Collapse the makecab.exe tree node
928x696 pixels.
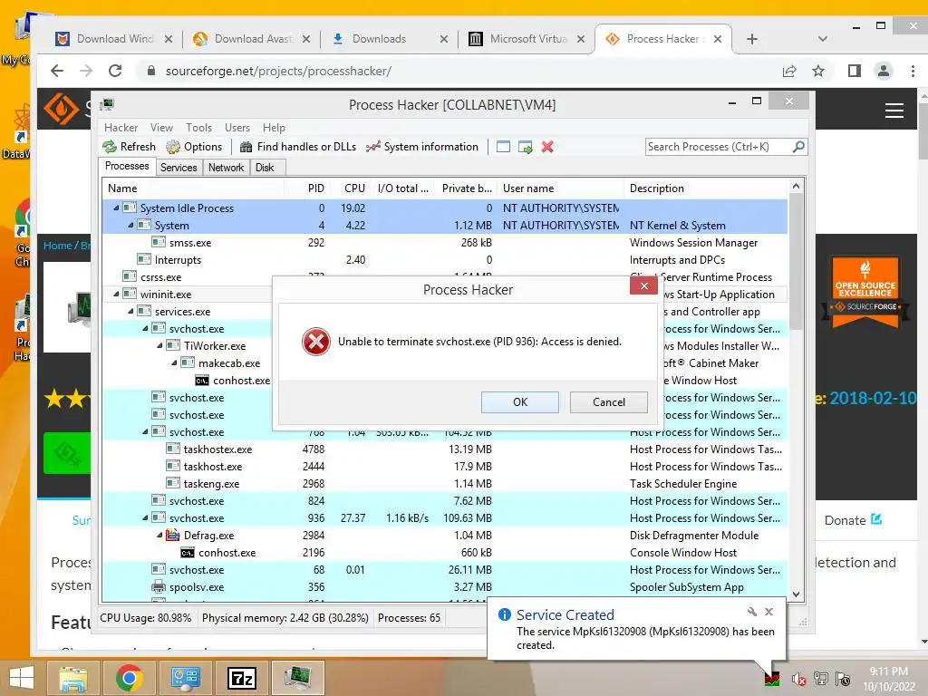click(174, 362)
